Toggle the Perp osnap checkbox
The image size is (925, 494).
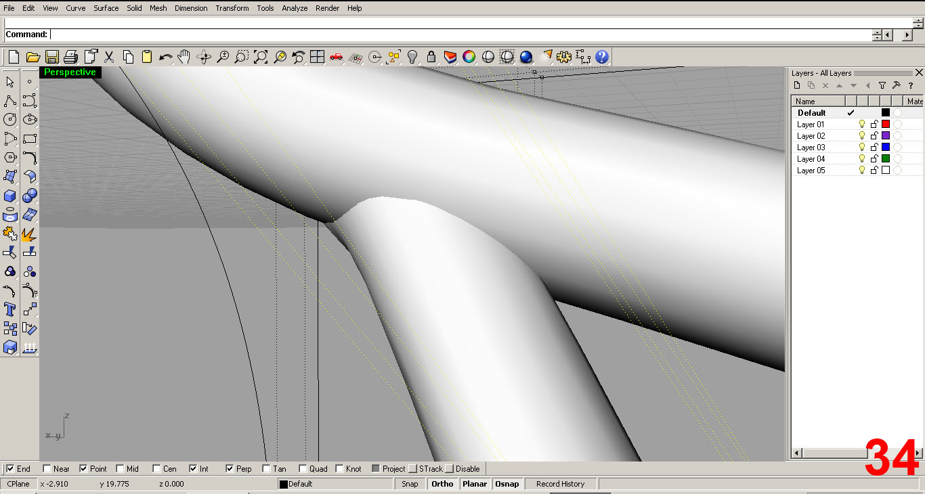tap(230, 468)
